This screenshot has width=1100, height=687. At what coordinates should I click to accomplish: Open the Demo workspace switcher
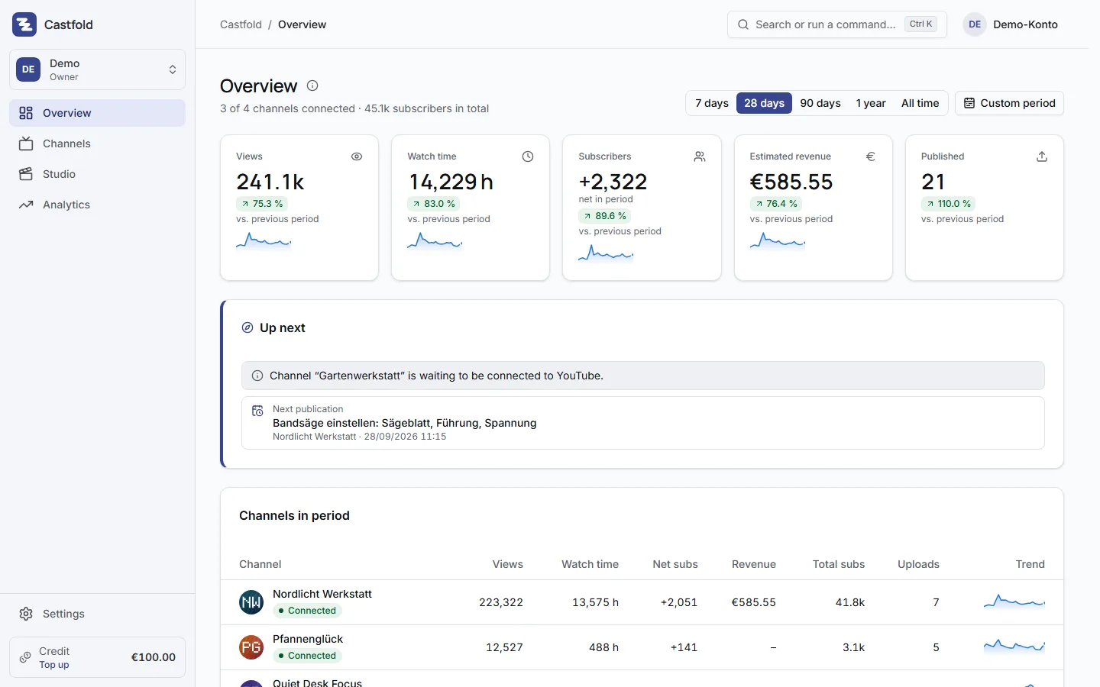point(97,69)
